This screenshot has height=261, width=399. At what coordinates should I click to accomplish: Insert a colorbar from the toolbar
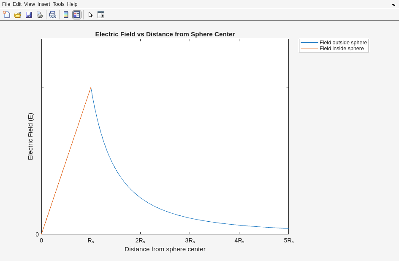pyautogui.click(x=66, y=15)
